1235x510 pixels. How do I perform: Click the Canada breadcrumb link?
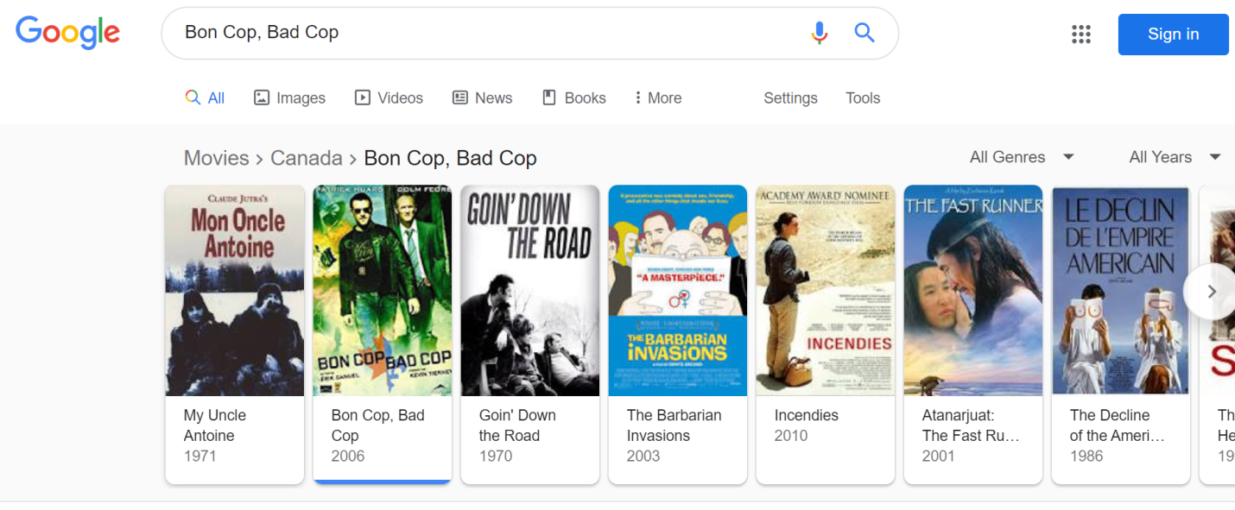click(307, 158)
